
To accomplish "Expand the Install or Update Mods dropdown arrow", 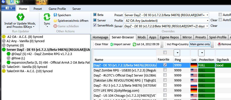I will [x=34, y=27].
